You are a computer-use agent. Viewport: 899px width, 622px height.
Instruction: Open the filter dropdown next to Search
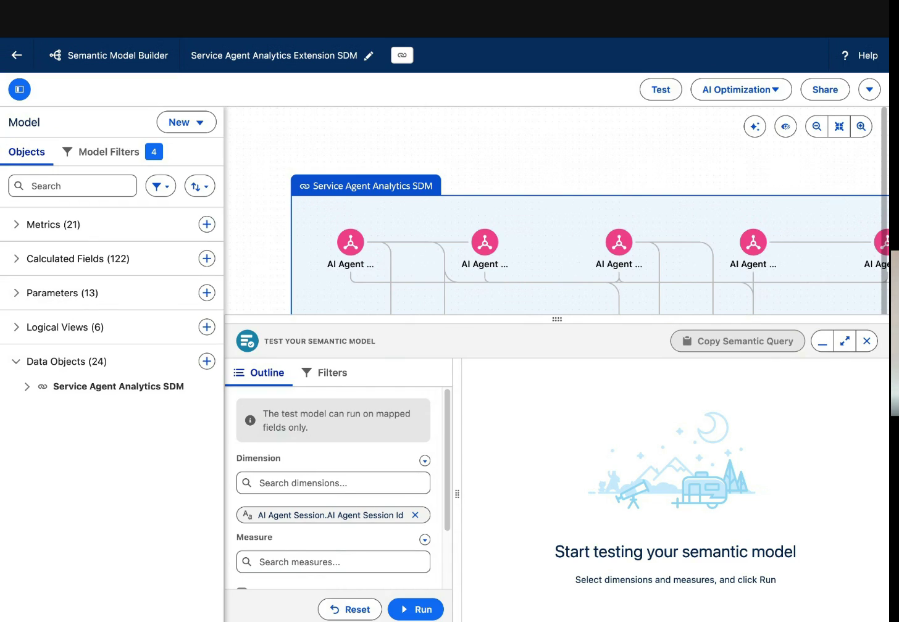click(161, 186)
